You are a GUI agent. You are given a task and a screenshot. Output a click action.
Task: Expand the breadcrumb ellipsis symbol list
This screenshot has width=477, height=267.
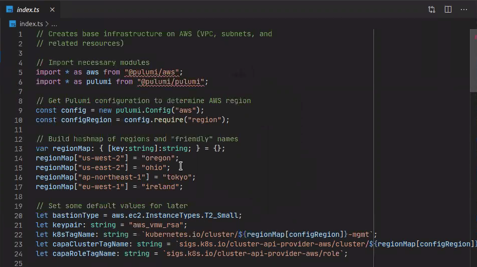54,24
